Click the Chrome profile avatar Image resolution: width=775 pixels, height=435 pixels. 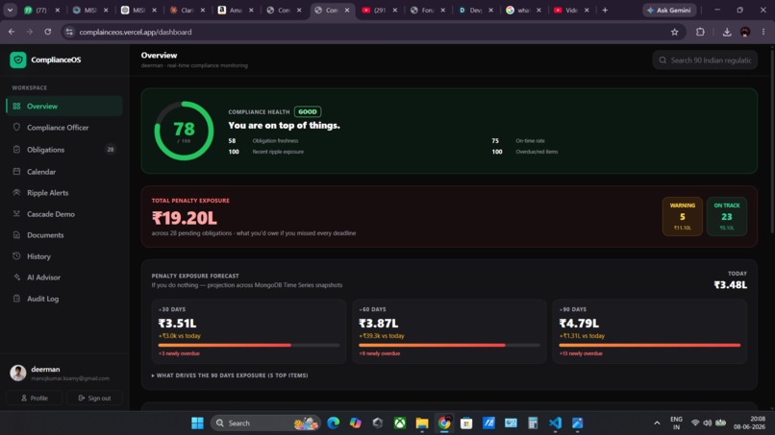pyautogui.click(x=745, y=32)
